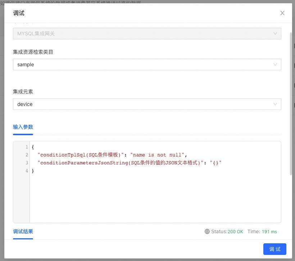
Task: Click the MYSQL集成网关 dropdown arrow
Action: [x=275, y=33]
